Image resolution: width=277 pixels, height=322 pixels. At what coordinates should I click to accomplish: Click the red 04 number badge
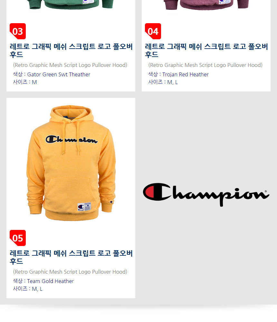point(153,31)
